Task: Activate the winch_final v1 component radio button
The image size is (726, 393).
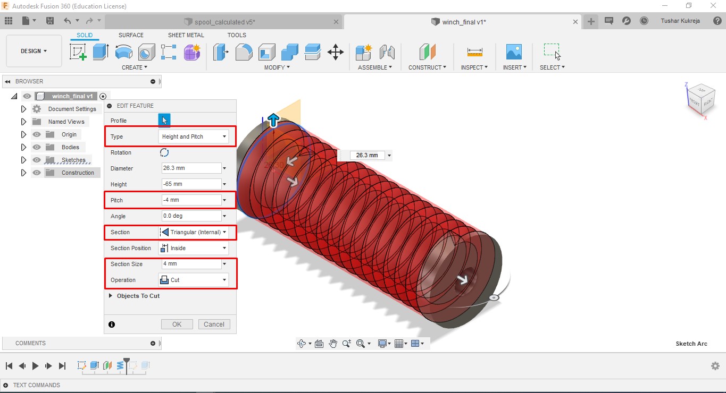Action: pos(103,96)
